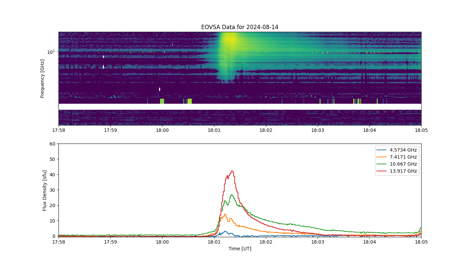Click the highest peak of the green 10.667 GHz curve
Image resolution: width=468 pixels, height=266 pixels.
point(232,195)
